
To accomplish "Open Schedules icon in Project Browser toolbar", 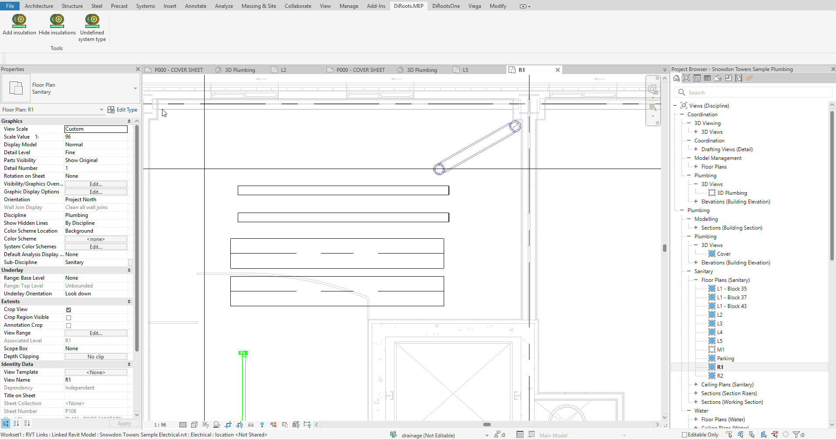I will [x=707, y=78].
